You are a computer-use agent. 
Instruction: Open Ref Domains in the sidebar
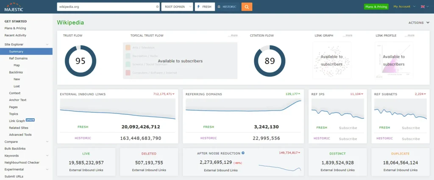pos(18,58)
